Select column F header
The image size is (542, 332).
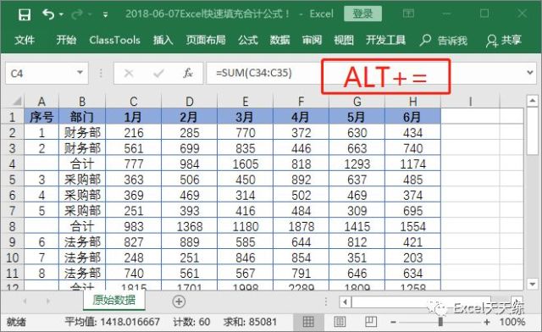(301, 102)
